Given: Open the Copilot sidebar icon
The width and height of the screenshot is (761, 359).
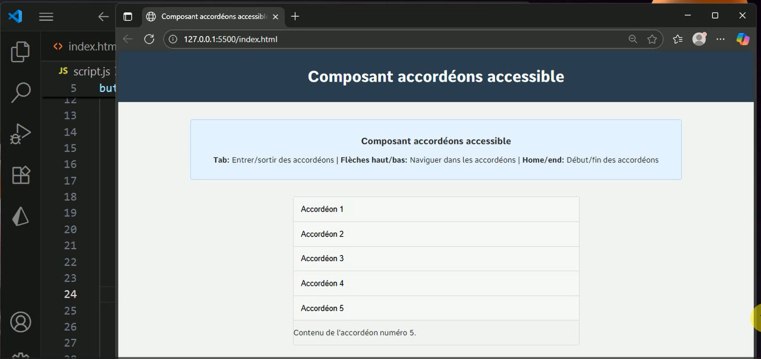Looking at the screenshot, I should click(742, 39).
